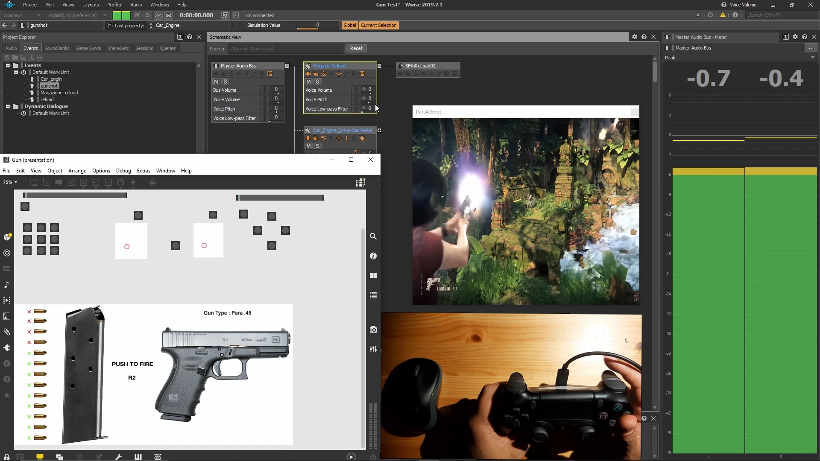The width and height of the screenshot is (820, 461).
Task: Collapse children of Master Audio Bus node
Action: 287,66
